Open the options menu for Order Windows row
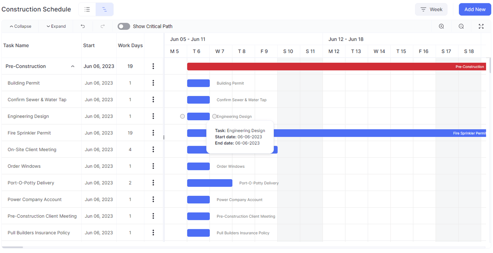Screen dimensions: 493x253 pyautogui.click(x=153, y=166)
